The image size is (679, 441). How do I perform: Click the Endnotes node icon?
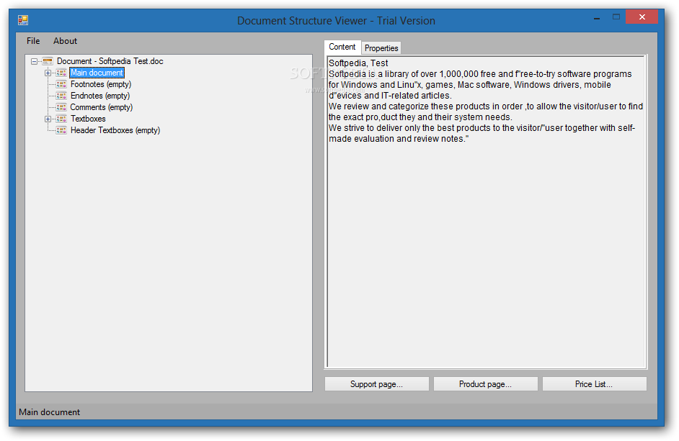tap(61, 96)
